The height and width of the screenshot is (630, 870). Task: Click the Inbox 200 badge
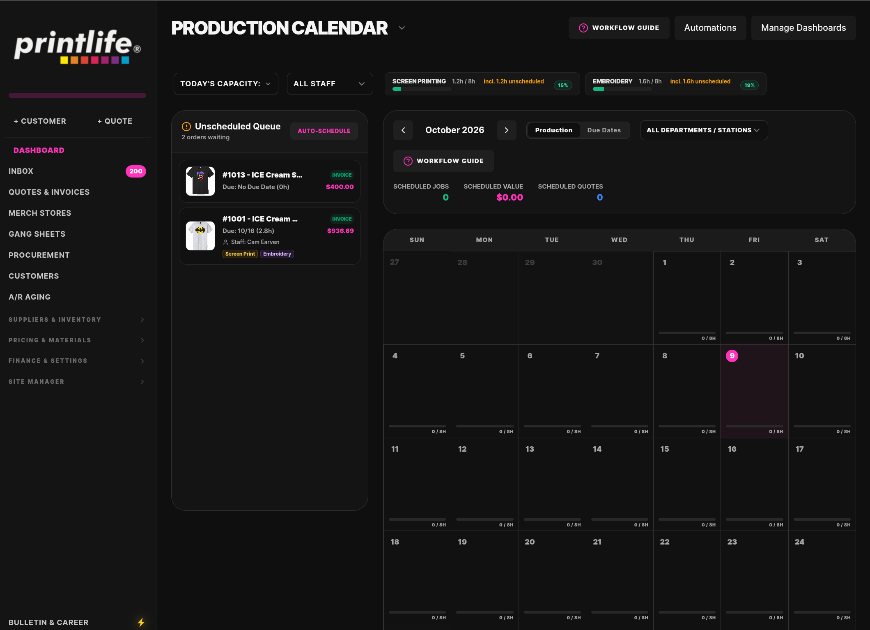pos(136,171)
